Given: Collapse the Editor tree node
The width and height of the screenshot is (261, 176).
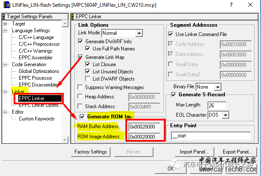Looking at the screenshot, I should [x=5, y=112].
